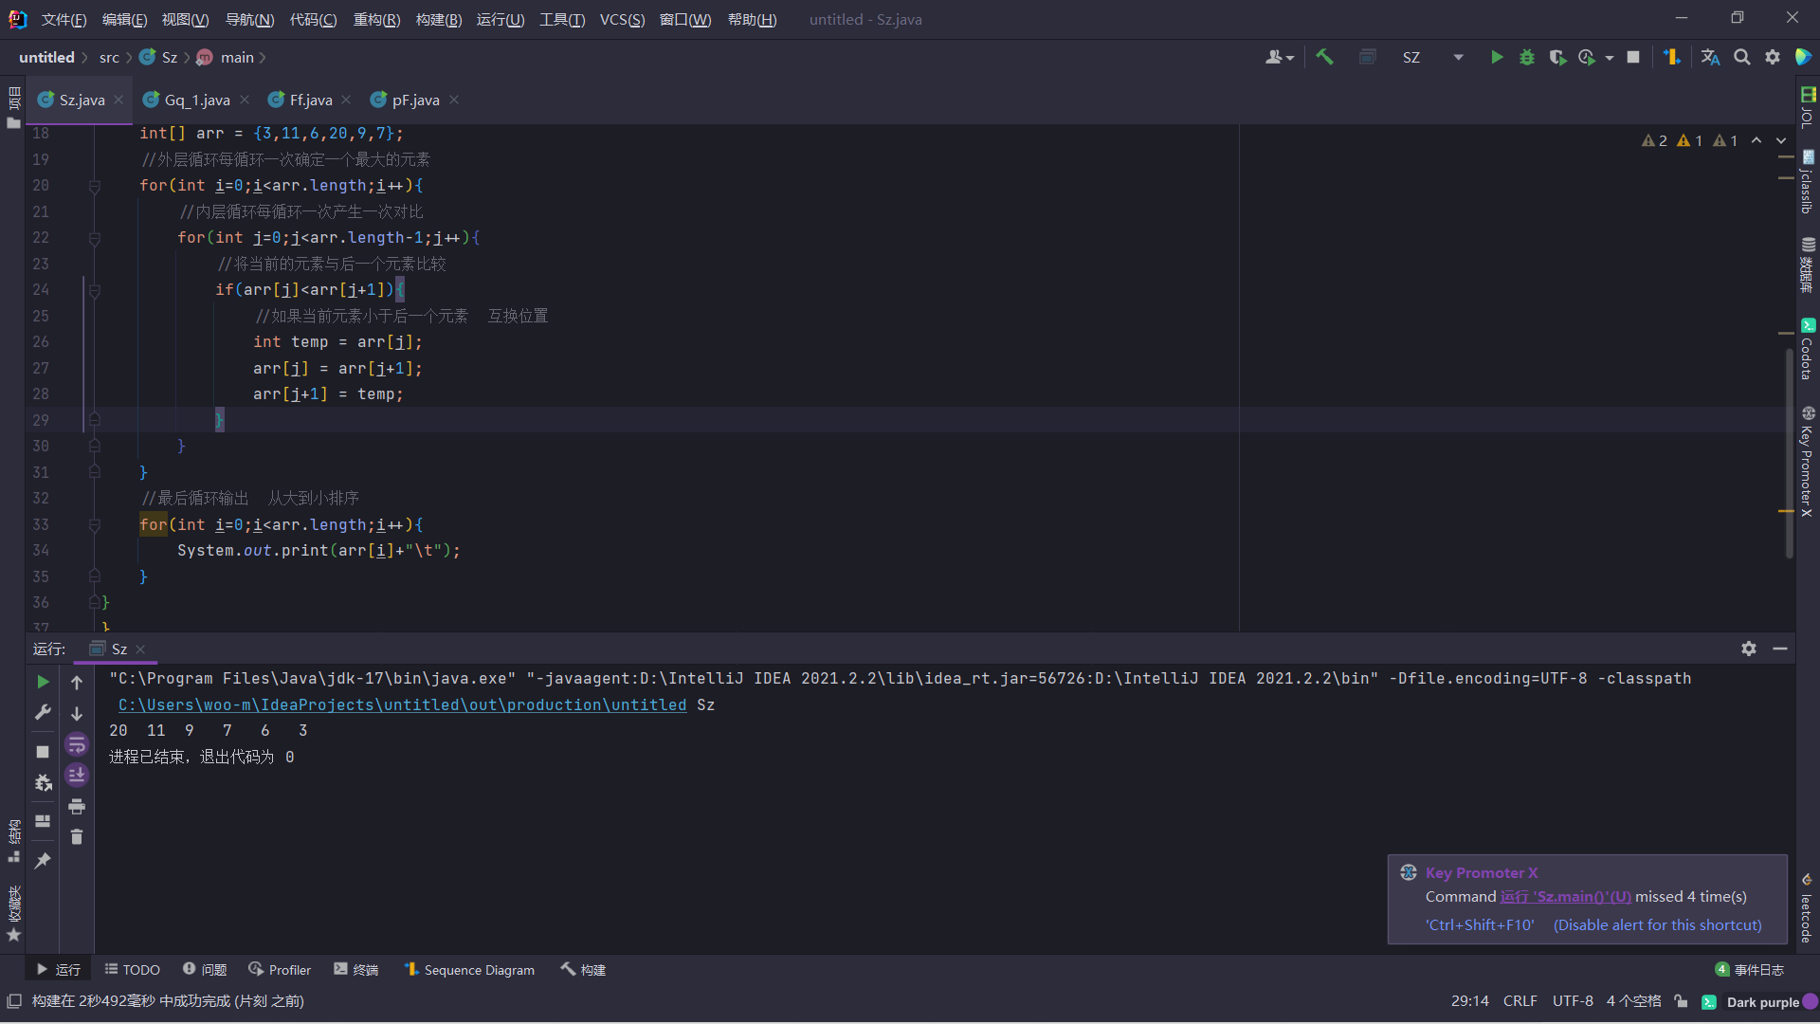The height and width of the screenshot is (1024, 1820).
Task: Toggle scroll to end in console
Action: coord(77,776)
